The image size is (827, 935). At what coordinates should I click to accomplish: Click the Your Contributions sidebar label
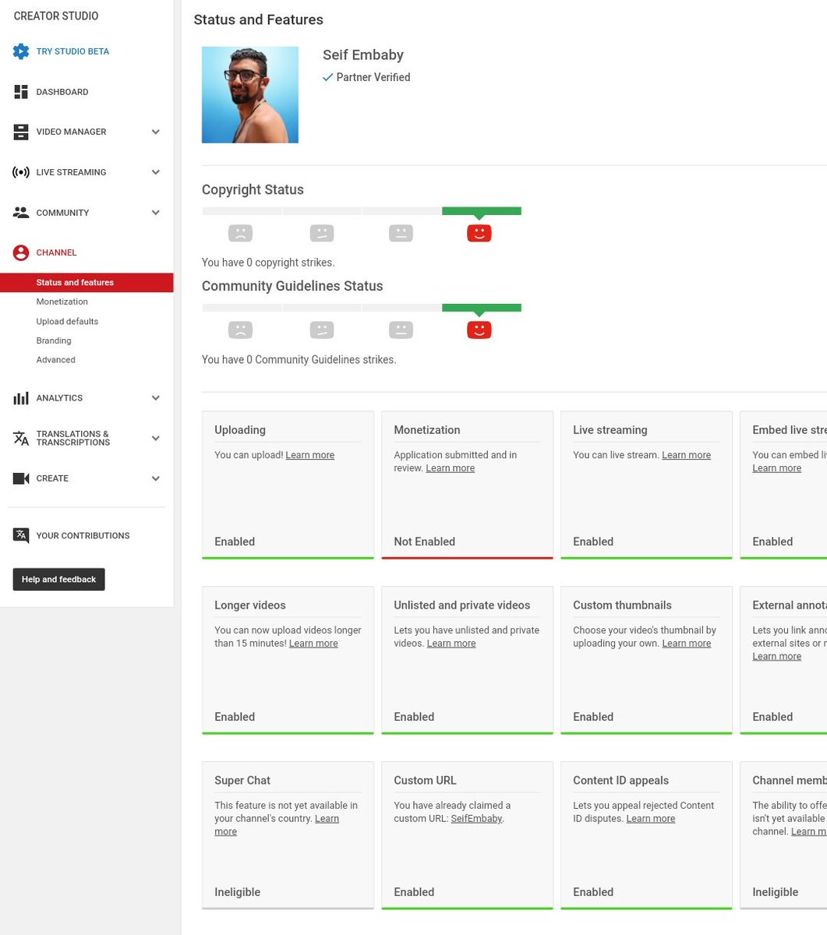point(83,536)
